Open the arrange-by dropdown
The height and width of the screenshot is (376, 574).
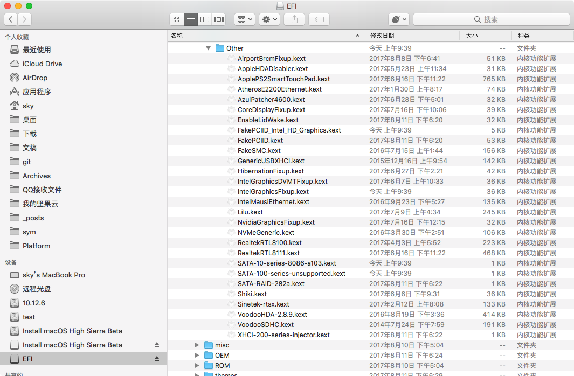245,19
